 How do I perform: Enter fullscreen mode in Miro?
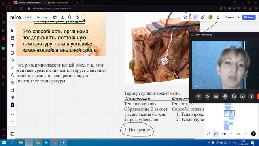pyautogui.click(x=209, y=134)
